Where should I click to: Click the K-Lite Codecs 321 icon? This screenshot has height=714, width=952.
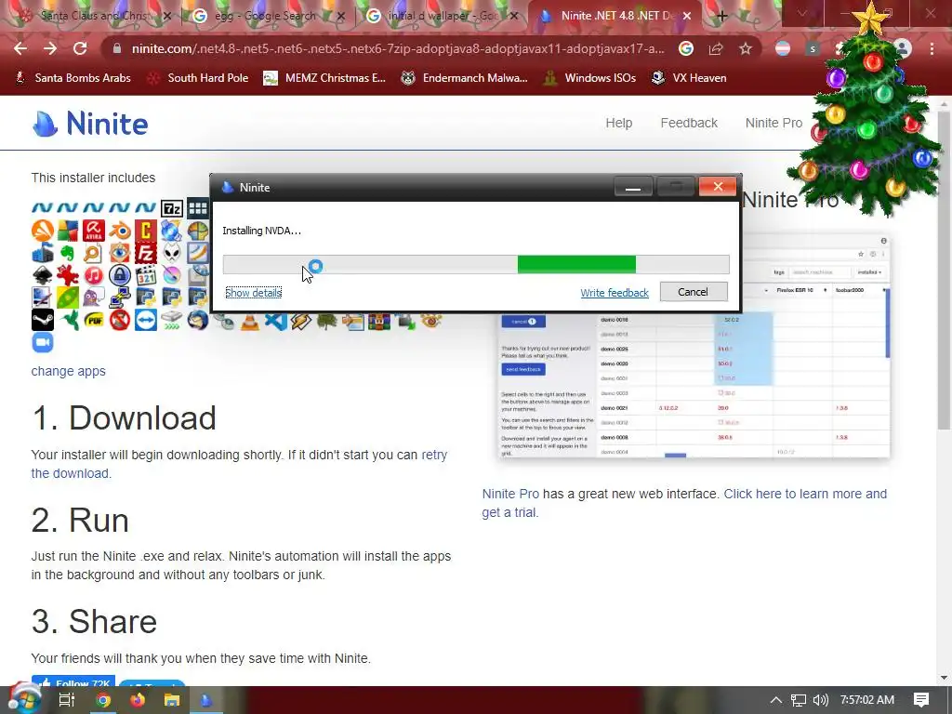(146, 275)
